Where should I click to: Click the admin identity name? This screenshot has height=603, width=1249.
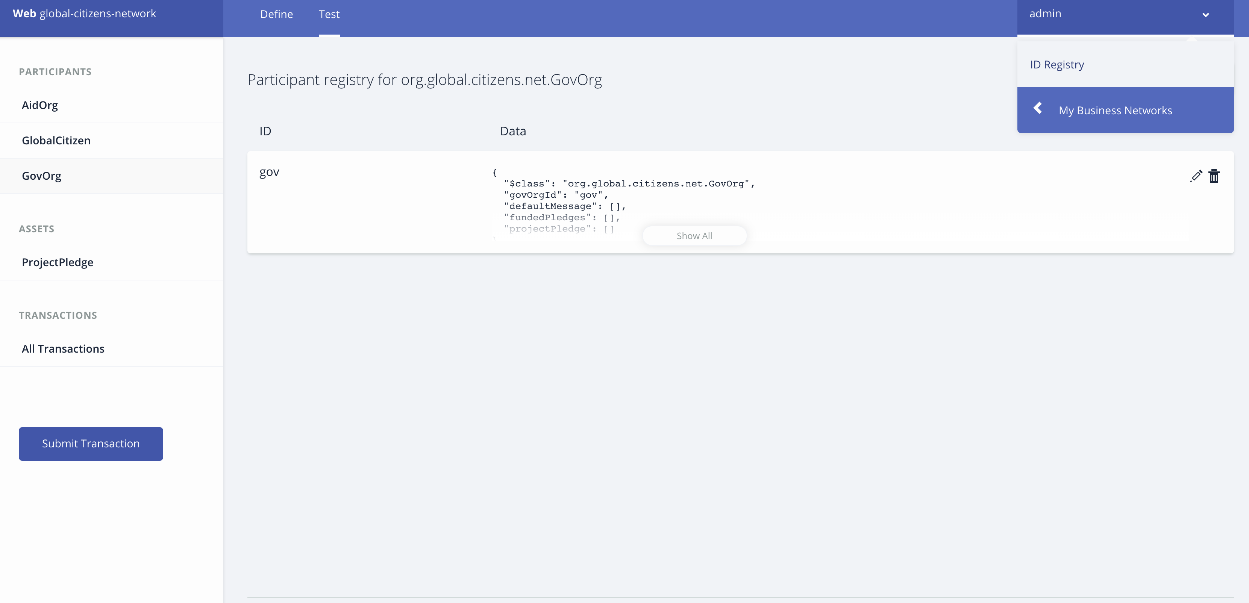point(1045,14)
